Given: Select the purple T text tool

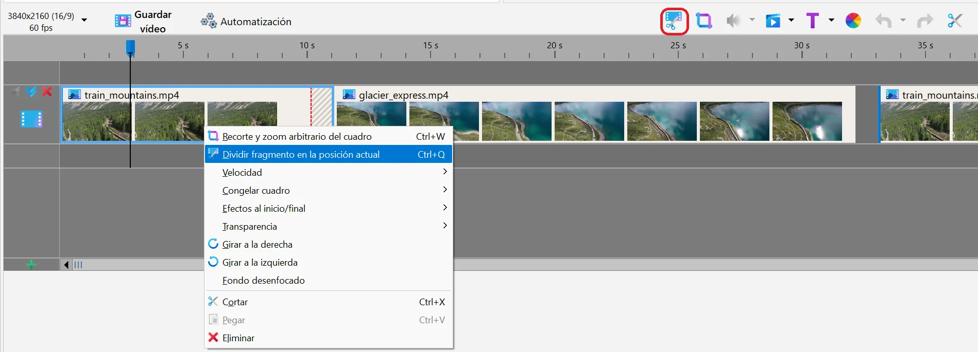Looking at the screenshot, I should tap(813, 21).
